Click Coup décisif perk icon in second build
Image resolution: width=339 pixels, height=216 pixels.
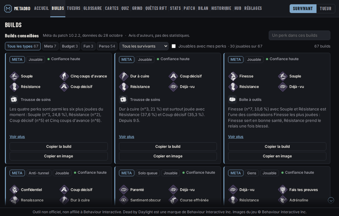tap(174, 76)
